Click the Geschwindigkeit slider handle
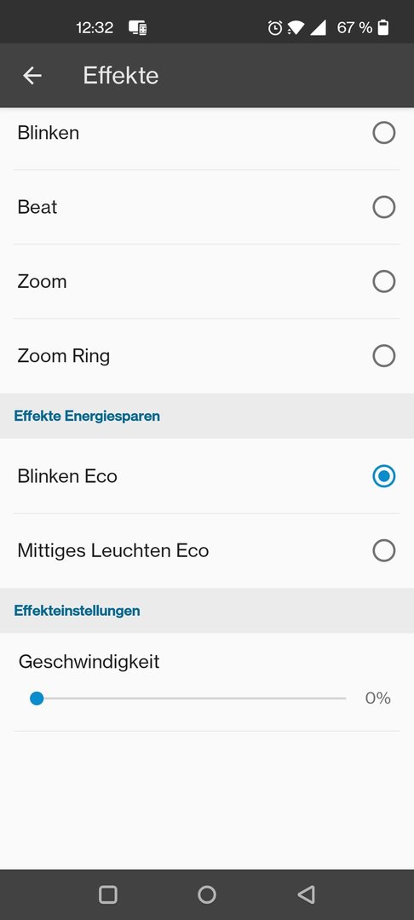The height and width of the screenshot is (920, 414). tap(37, 699)
